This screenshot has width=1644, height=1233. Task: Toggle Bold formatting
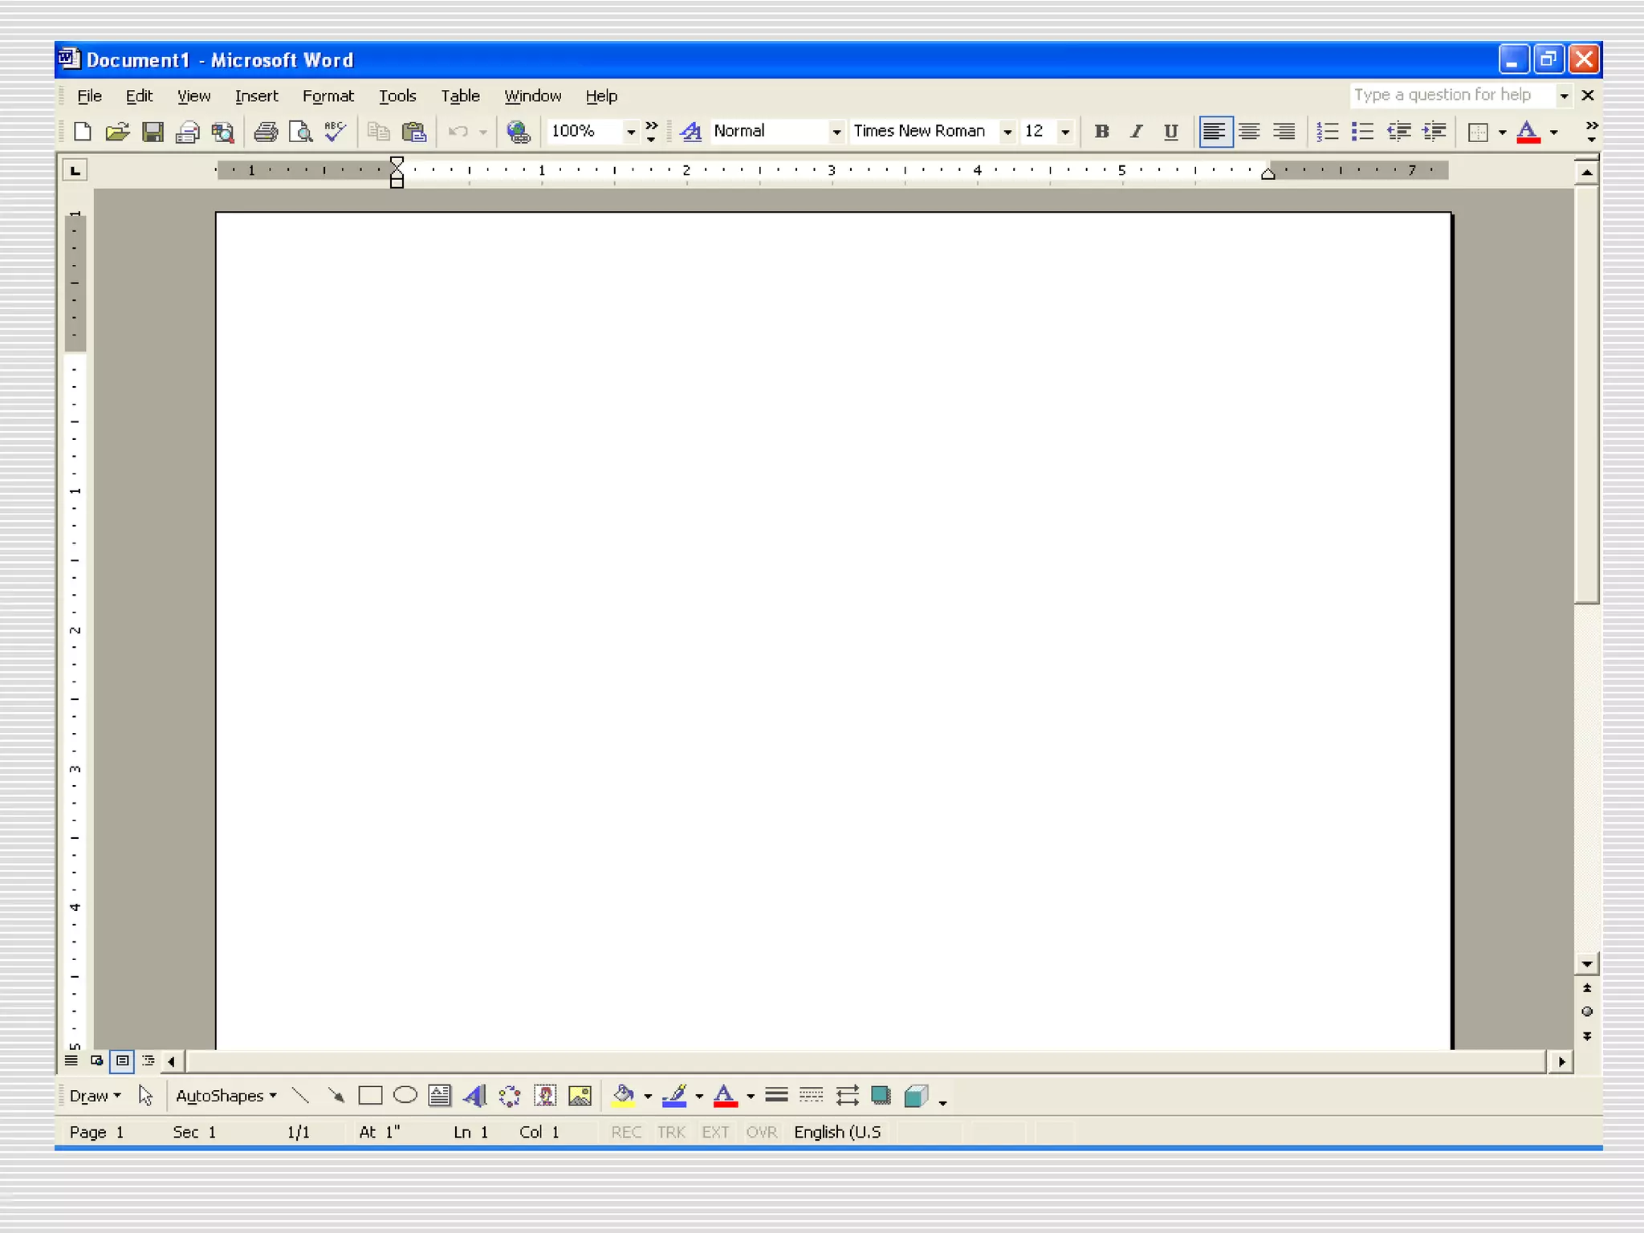(1101, 132)
